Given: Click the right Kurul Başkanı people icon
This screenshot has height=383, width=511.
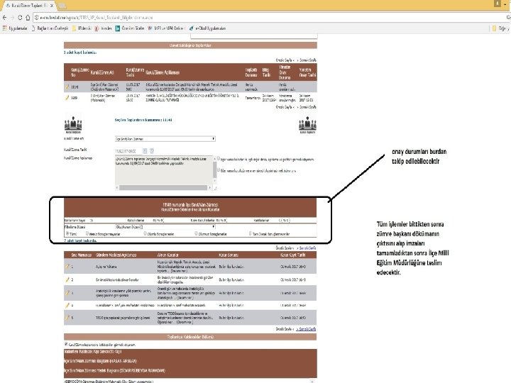Looking at the screenshot, I should [x=307, y=126].
